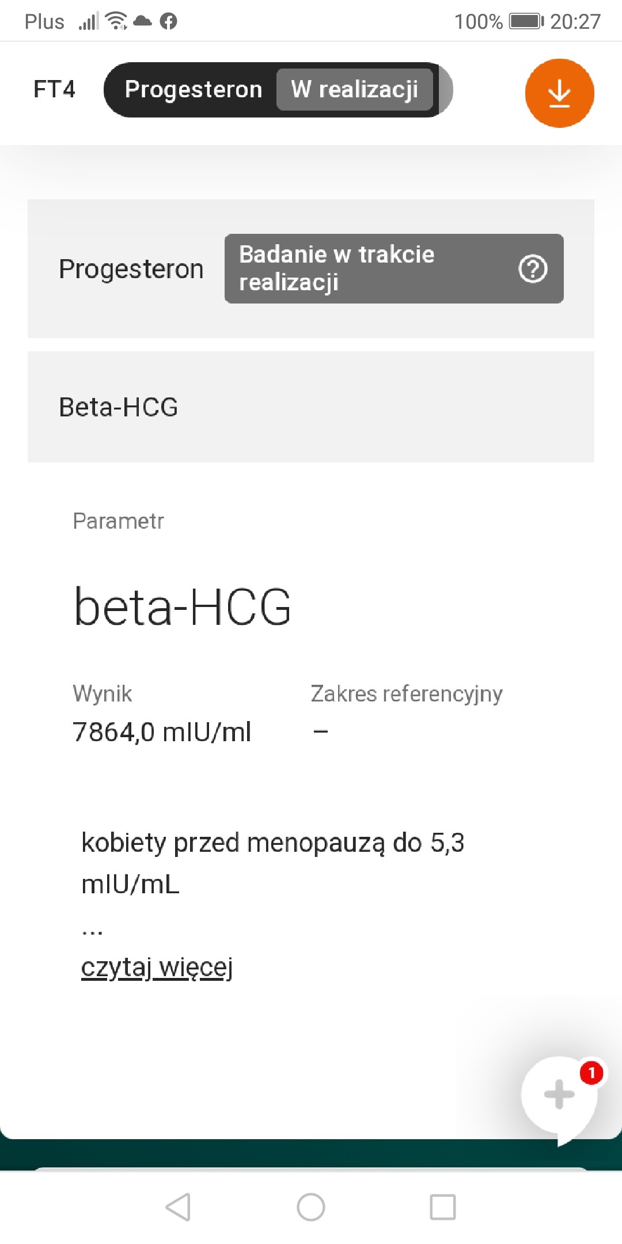Tap the 'Zakres referencyjny' label
The image size is (622, 1244).
pyautogui.click(x=407, y=694)
